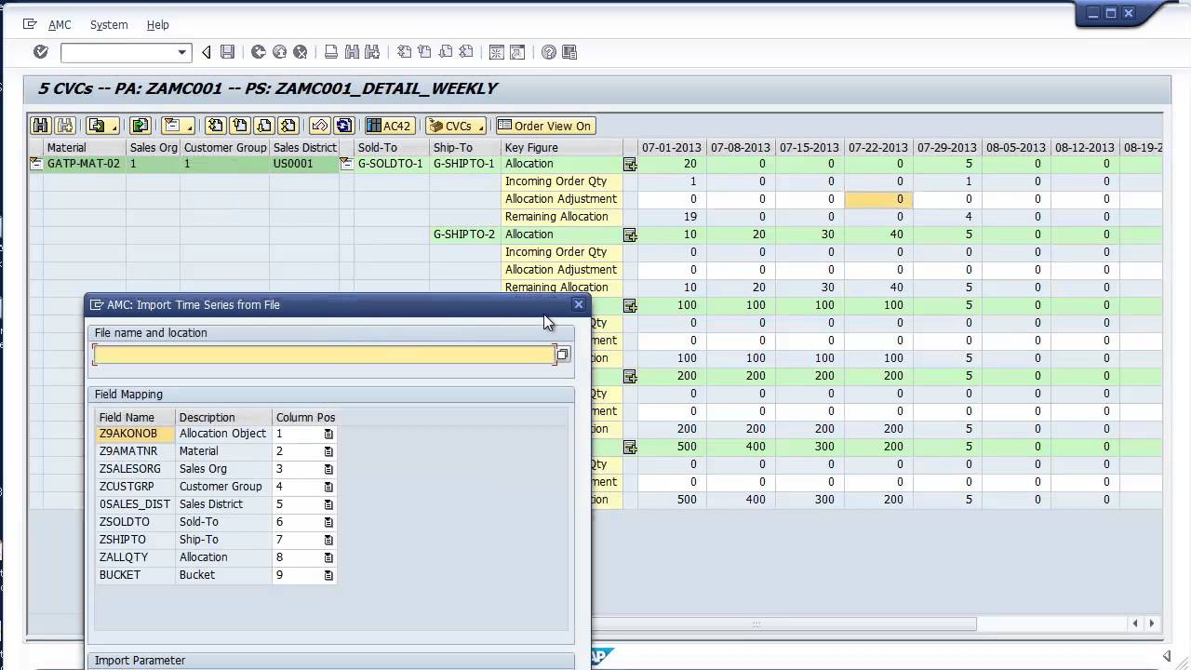Click the Field Name column header in dialog
1191x670 pixels.
(x=135, y=417)
